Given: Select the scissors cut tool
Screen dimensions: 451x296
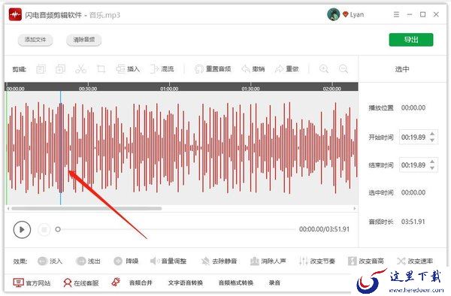Looking at the screenshot, I should [80, 69].
